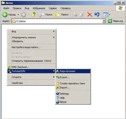Image resolution: width=126 pixels, height=119 pixels.
Task: Choose Обновить in the context menu
Action: pos(32,41)
